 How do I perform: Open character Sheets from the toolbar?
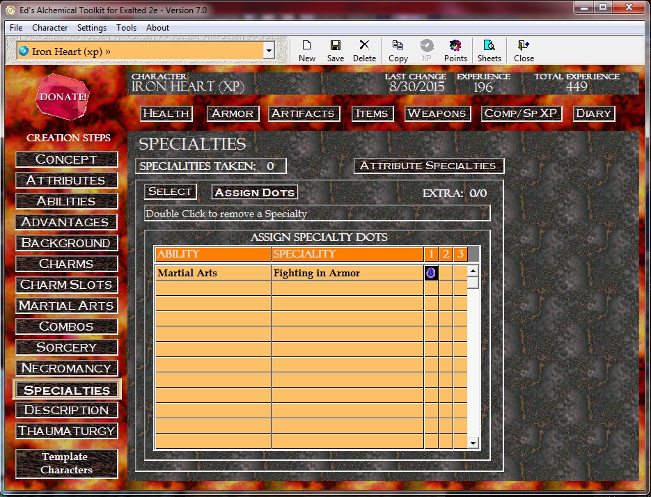(489, 51)
